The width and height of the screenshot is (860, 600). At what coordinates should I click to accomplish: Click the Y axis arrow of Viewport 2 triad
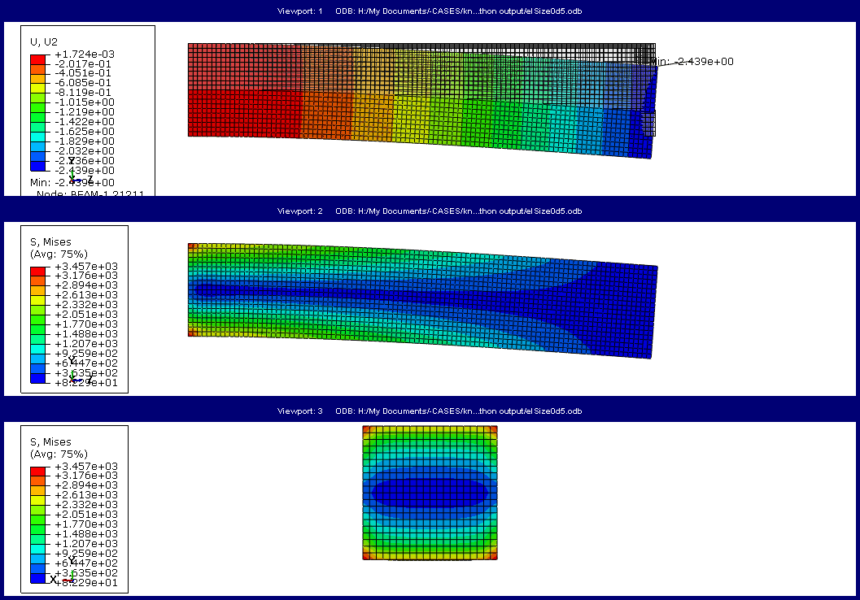[x=72, y=372]
